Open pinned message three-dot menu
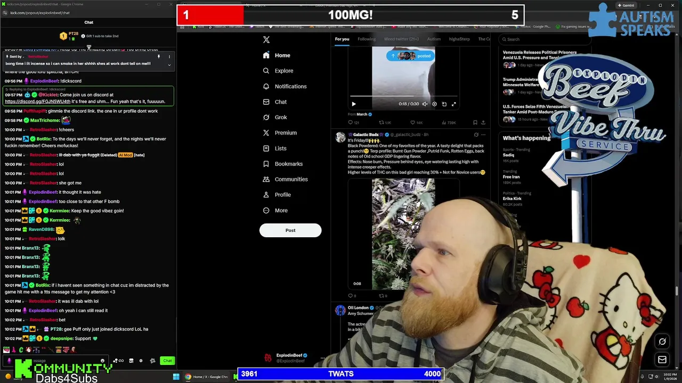 click(169, 56)
